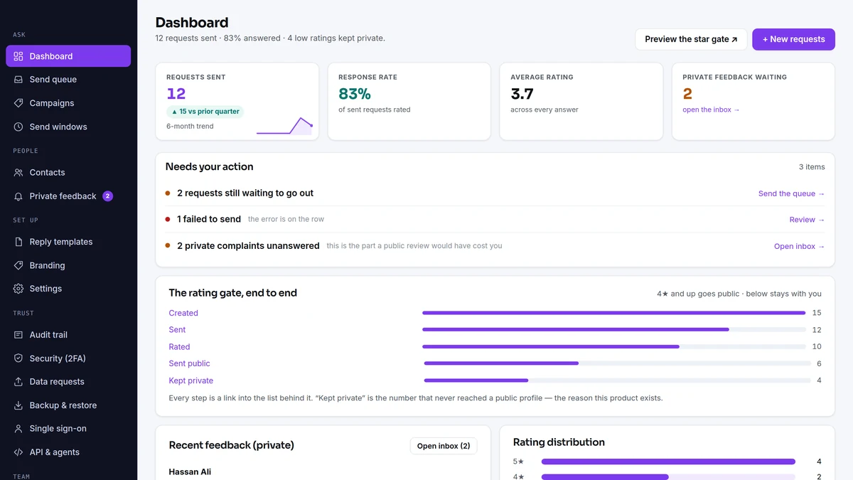Click the Hassan Ali feedback name
The width and height of the screenshot is (853, 480).
coord(190,472)
